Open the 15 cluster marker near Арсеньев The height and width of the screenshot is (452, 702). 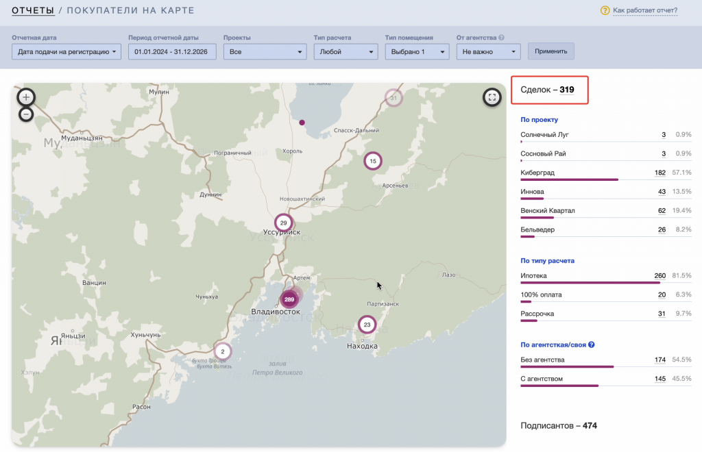(372, 162)
